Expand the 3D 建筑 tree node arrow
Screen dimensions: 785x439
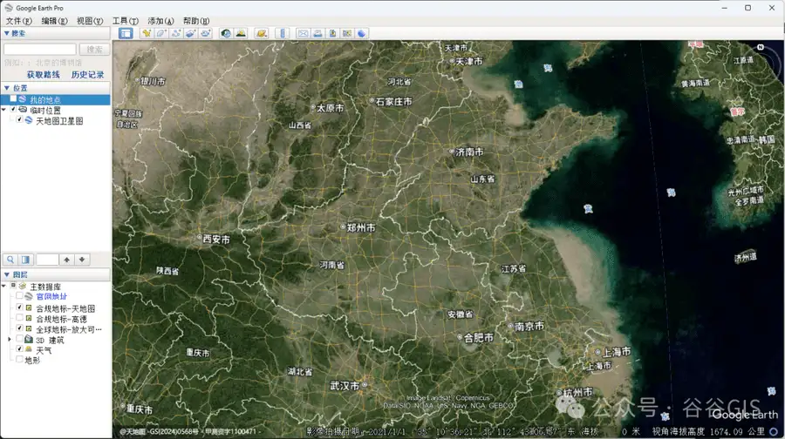click(x=10, y=340)
